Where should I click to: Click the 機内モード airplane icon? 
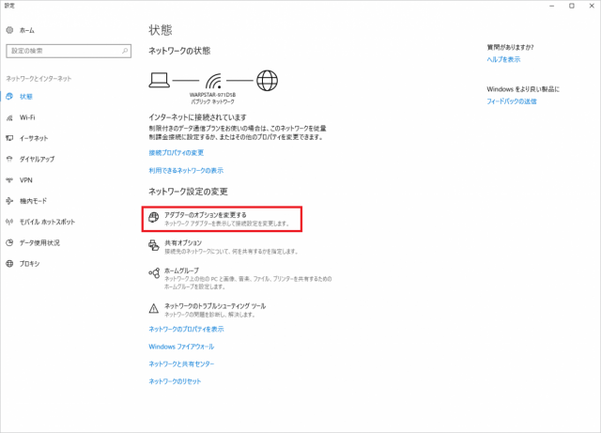pos(9,201)
